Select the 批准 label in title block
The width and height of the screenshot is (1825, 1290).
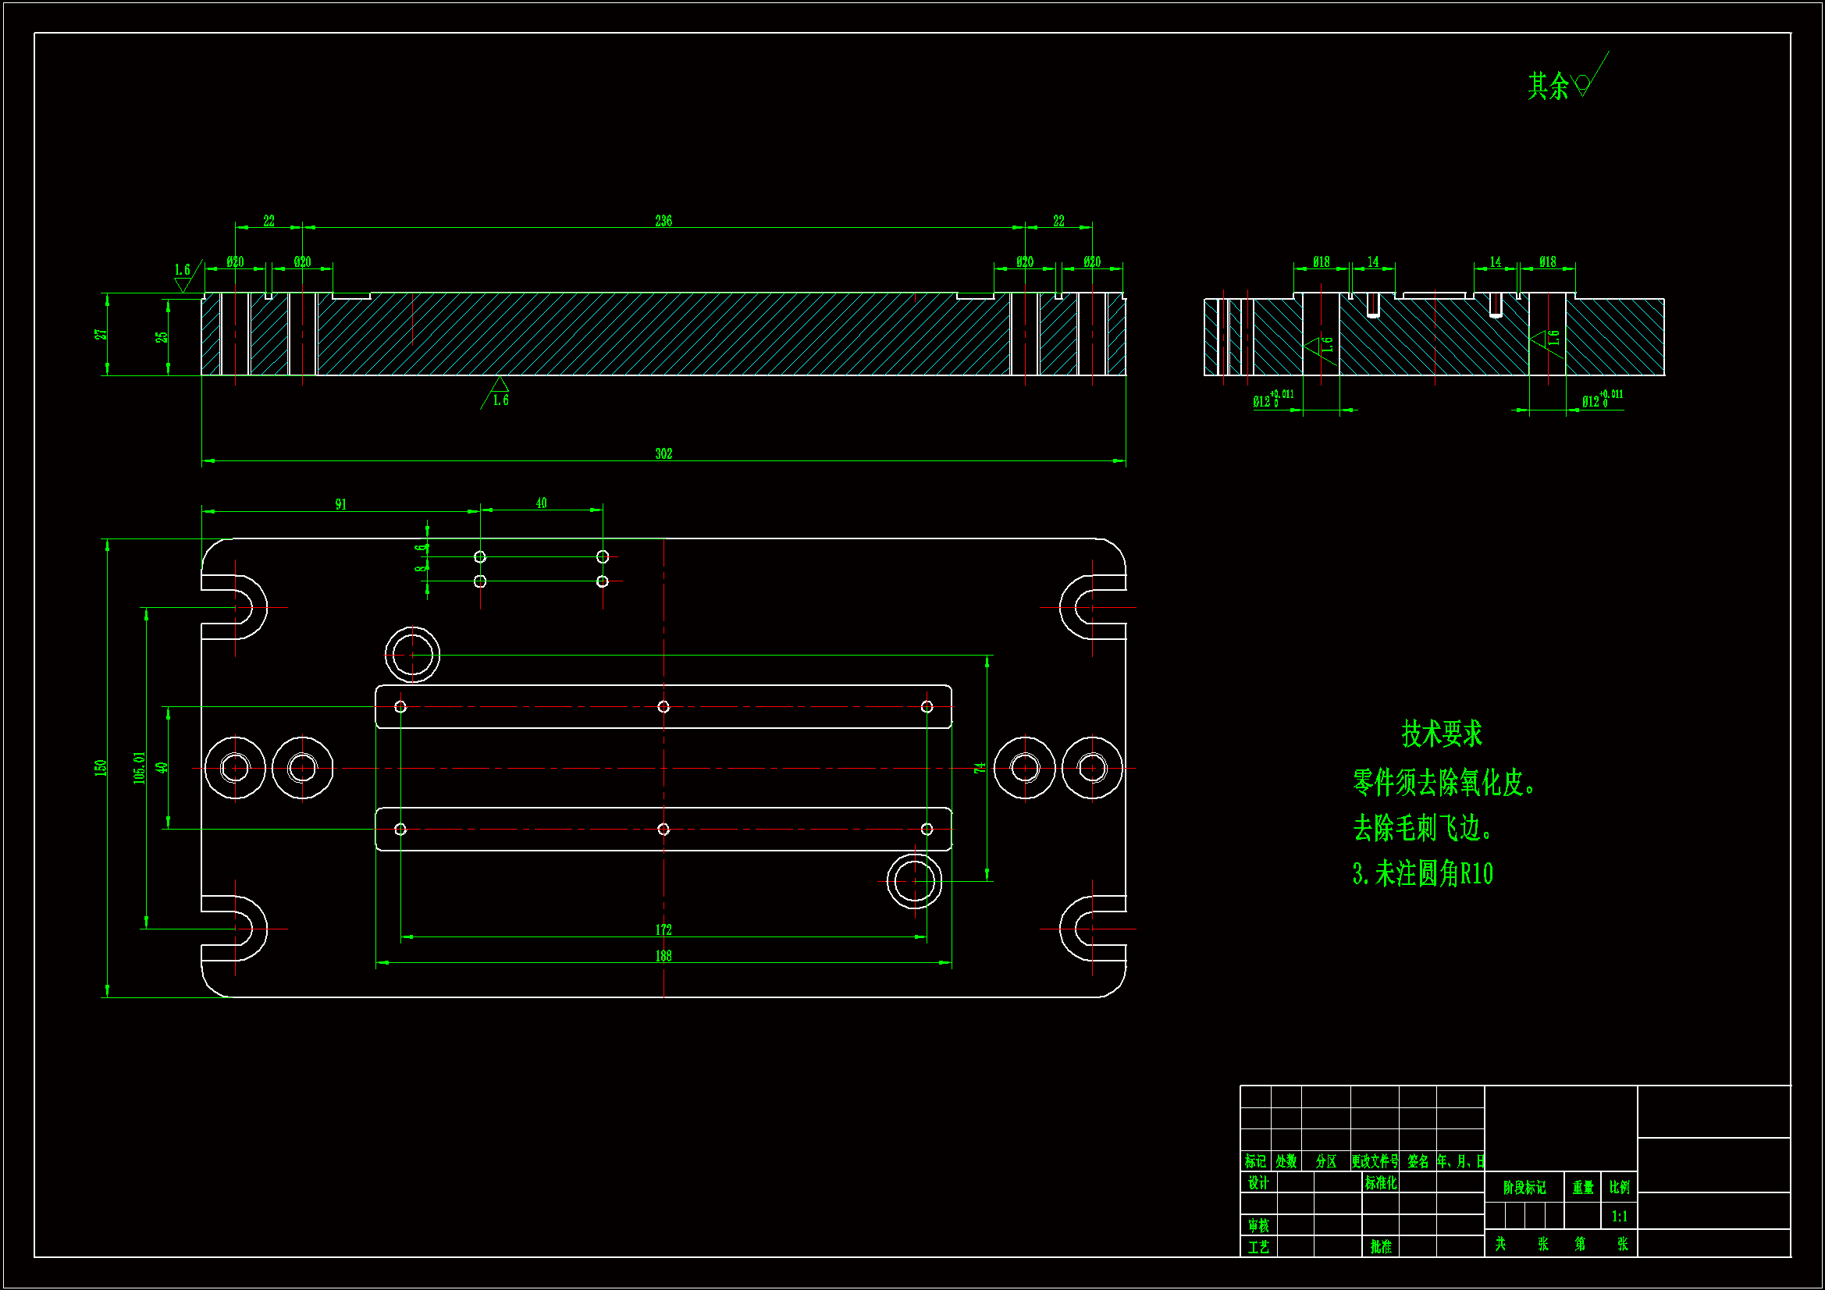(x=1381, y=1246)
